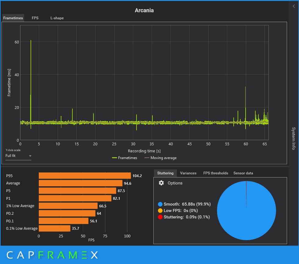Click the 0.1% Low Average bar

point(55,228)
